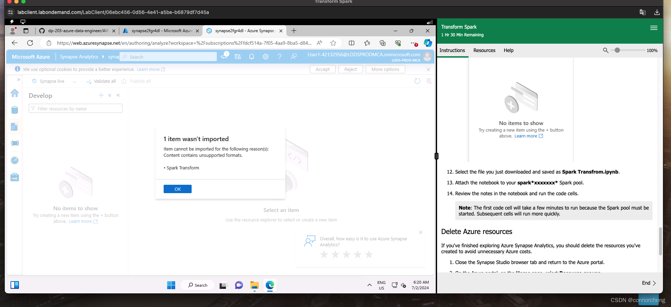Open the Synapse Home hub icon
The width and height of the screenshot is (671, 307).
tap(15, 93)
